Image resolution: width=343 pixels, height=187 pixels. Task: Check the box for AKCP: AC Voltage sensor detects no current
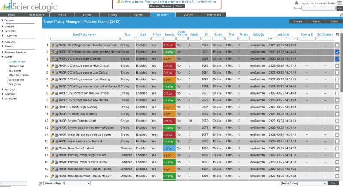(337, 45)
